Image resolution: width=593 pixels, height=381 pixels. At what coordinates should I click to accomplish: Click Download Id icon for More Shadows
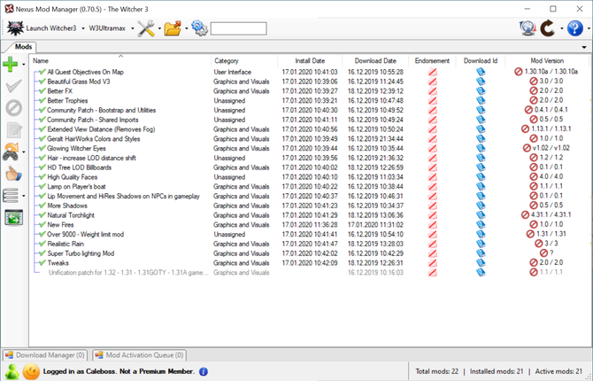tap(481, 206)
